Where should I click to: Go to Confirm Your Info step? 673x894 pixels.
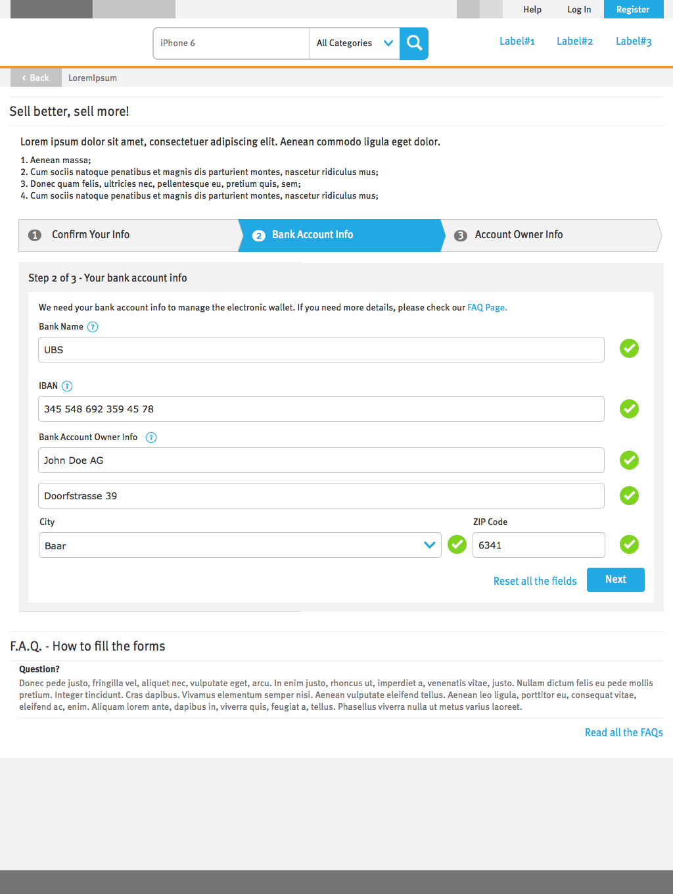pos(129,236)
